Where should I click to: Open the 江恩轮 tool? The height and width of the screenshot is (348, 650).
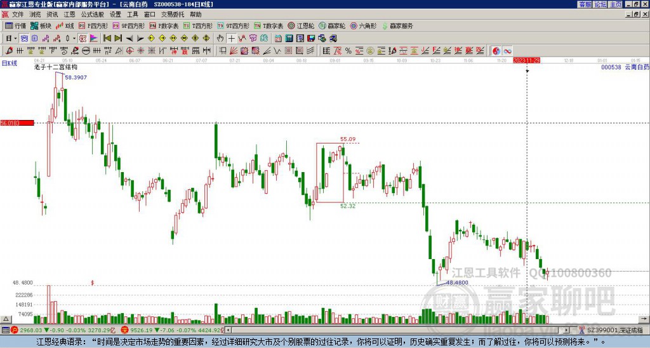[301, 25]
